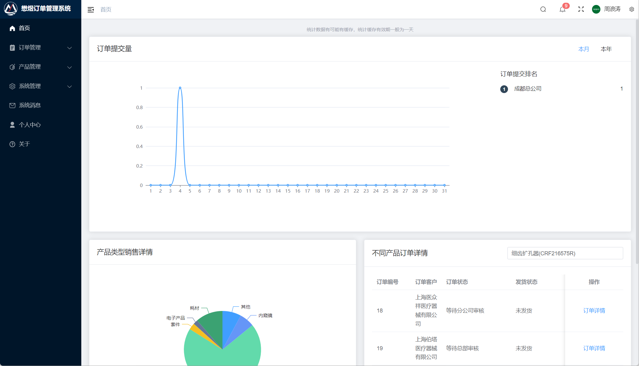Click the username 周浪涛

coord(612,9)
